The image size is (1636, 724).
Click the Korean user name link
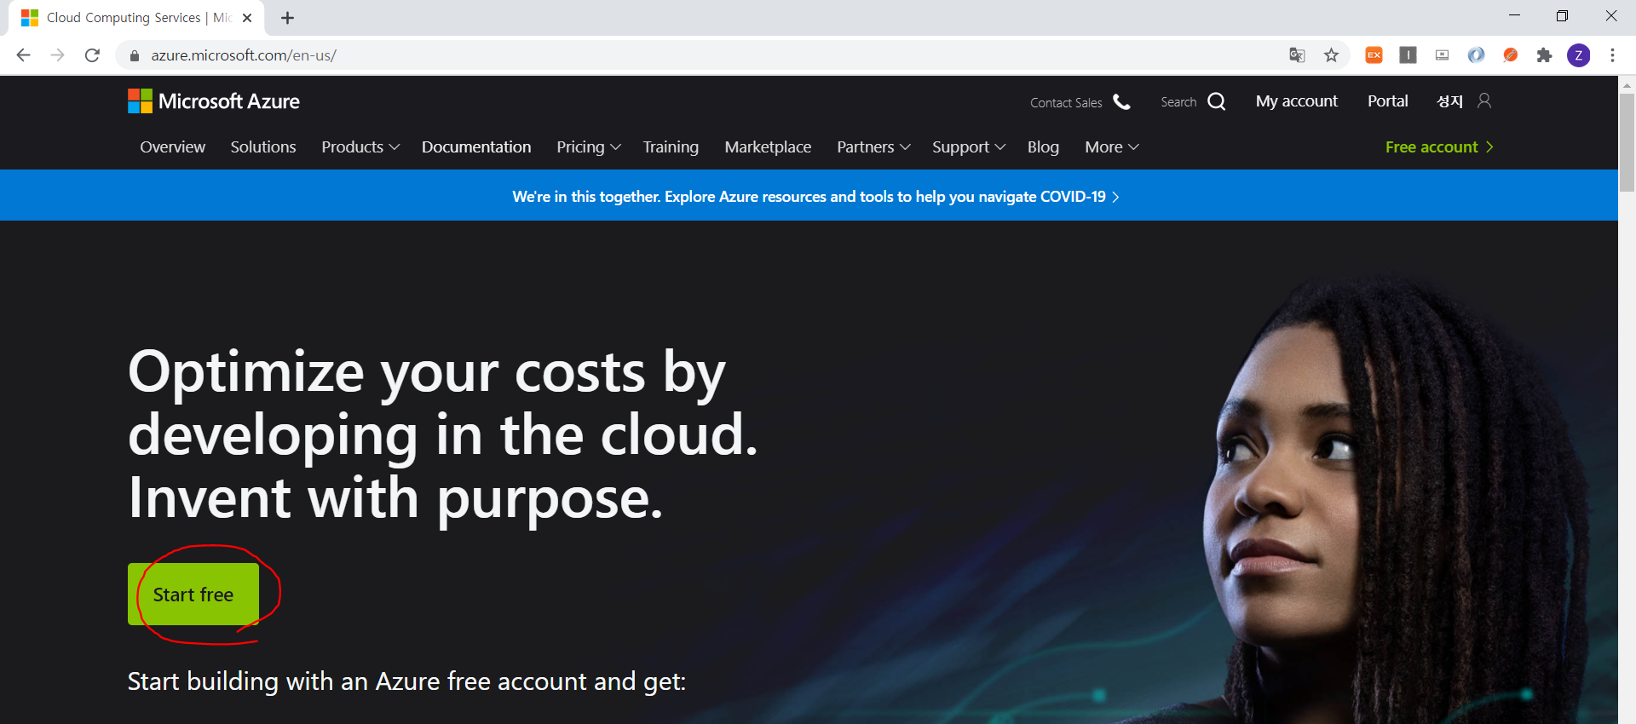(x=1449, y=101)
